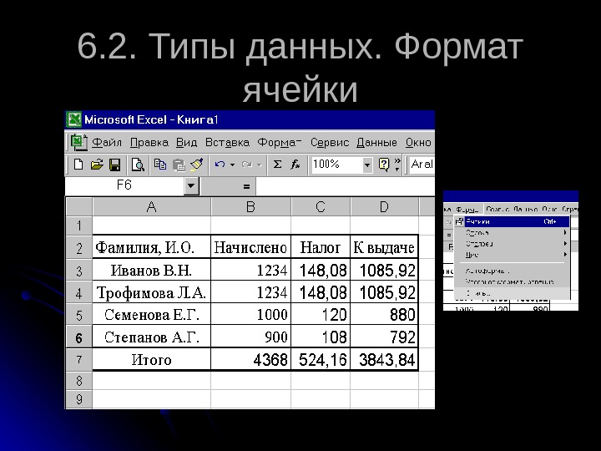The image size is (601, 451).
Task: Open the Формат menu
Action: click(279, 143)
